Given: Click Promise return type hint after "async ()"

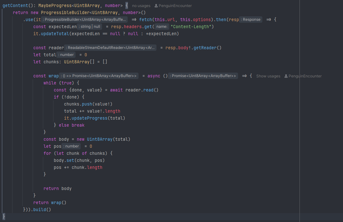Looking at the screenshot, I should [x=203, y=76].
